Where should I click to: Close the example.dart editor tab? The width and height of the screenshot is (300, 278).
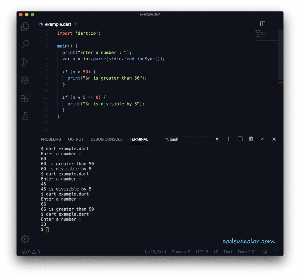[75, 24]
